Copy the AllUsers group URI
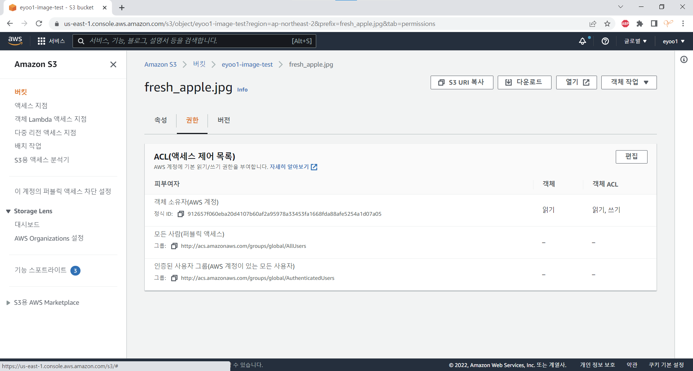The height and width of the screenshot is (371, 693). [174, 246]
